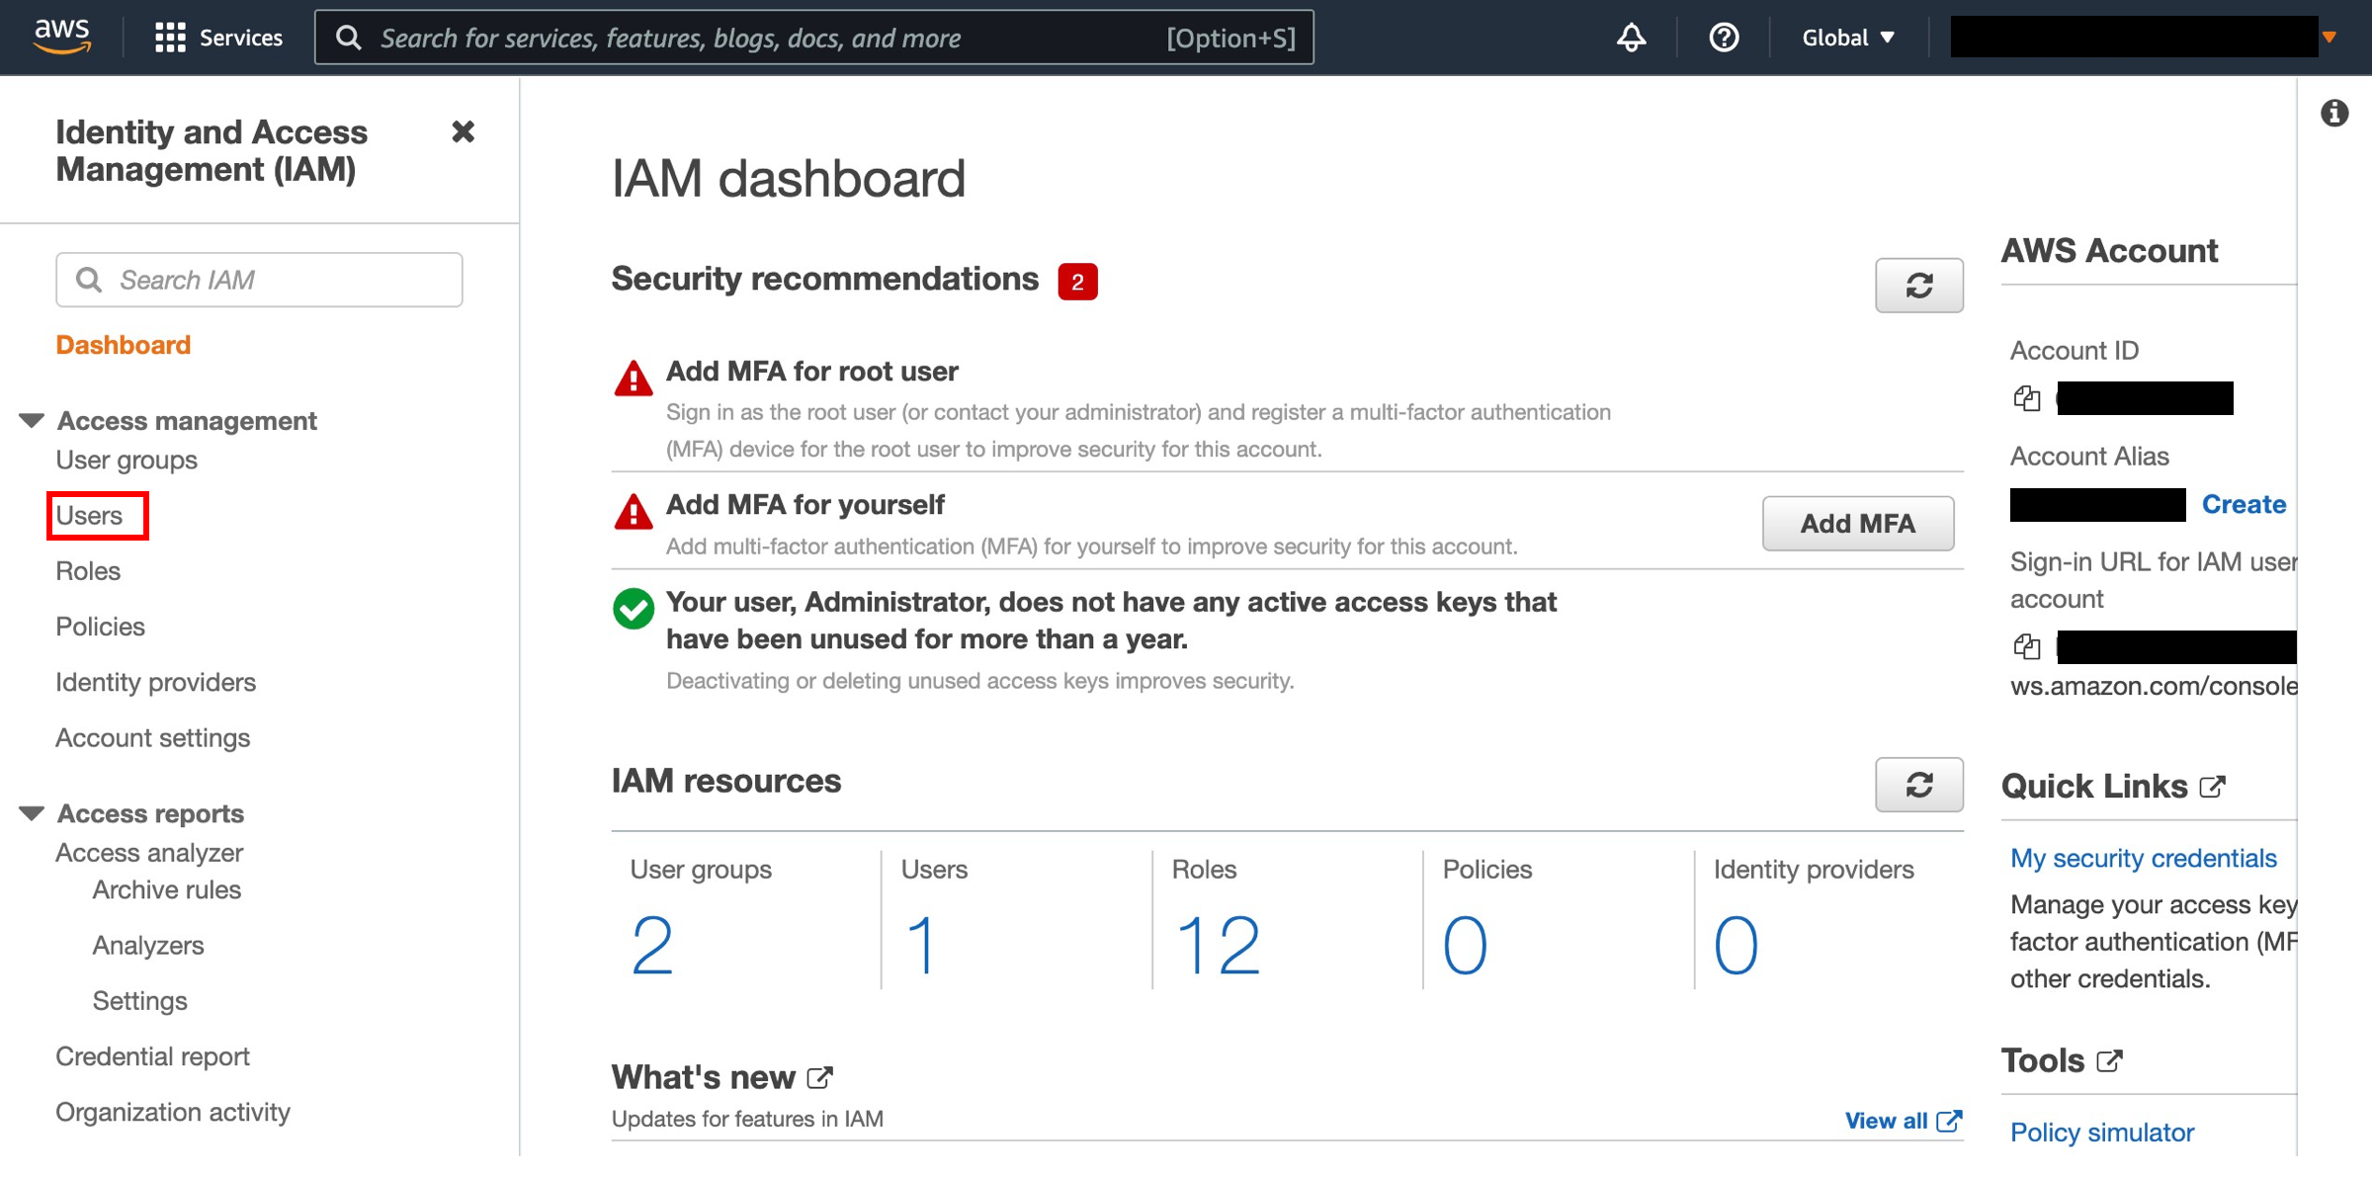This screenshot has height=1178, width=2372.
Task: Open Credential report
Action: tap(153, 1056)
